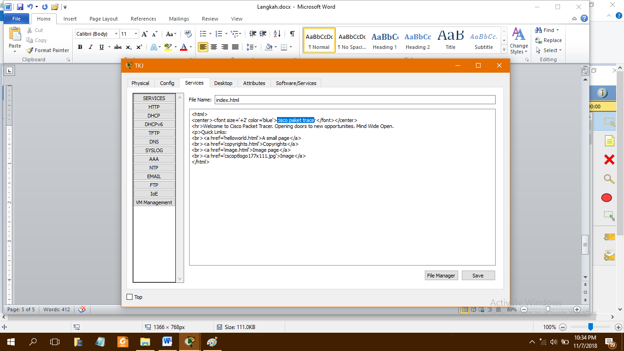Open the Underline style dropdown arrow
The height and width of the screenshot is (351, 624).
pos(110,47)
